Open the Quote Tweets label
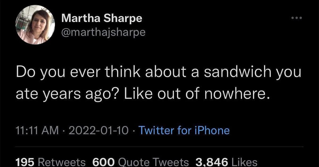The height and width of the screenshot is (167, 319). click(x=153, y=162)
